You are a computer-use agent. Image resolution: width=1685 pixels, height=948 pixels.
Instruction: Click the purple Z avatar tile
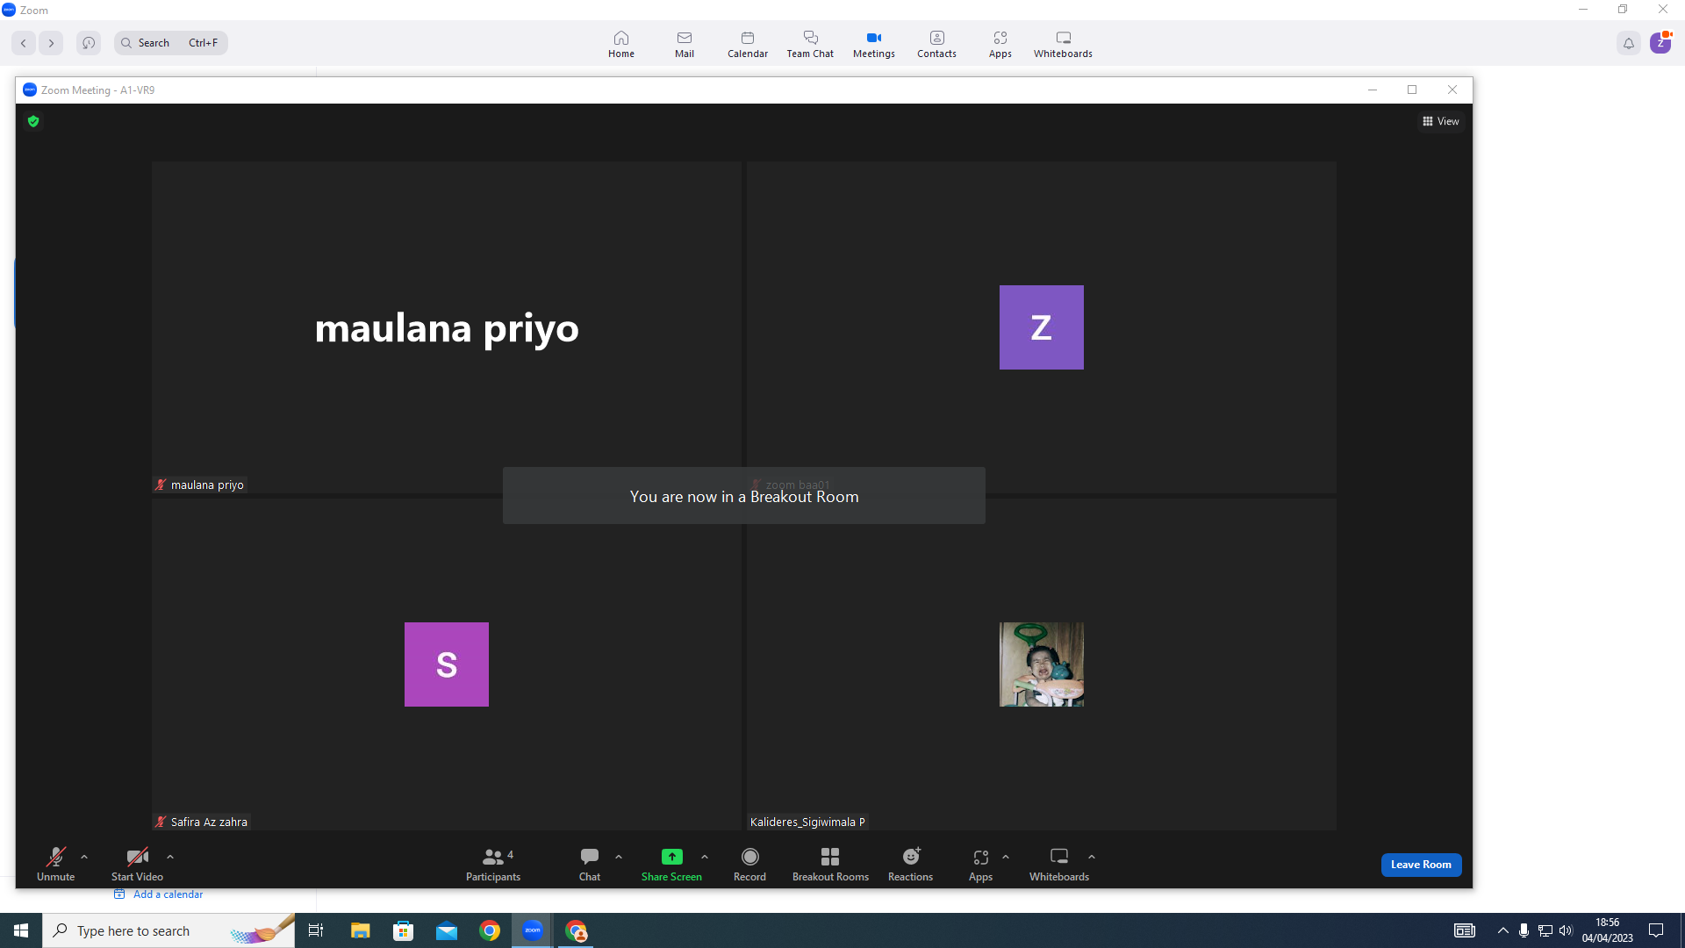1041,327
